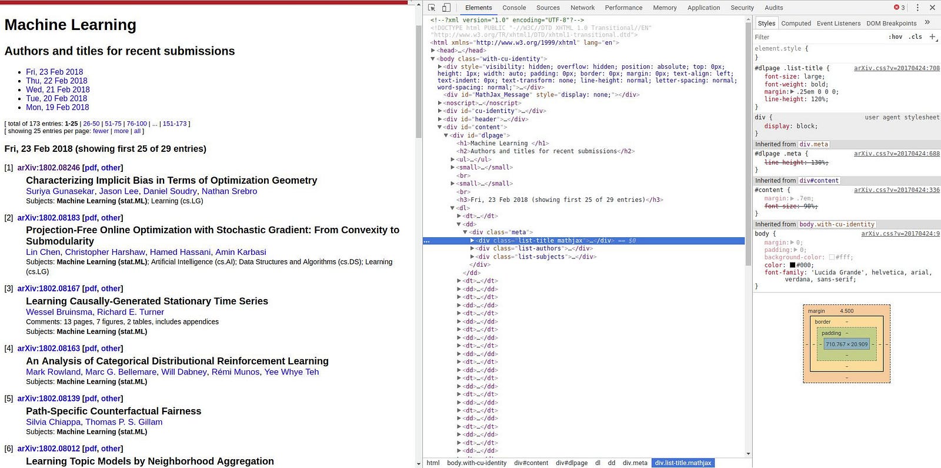Show fewer entries per page
This screenshot has width=941, height=468.
tap(101, 131)
